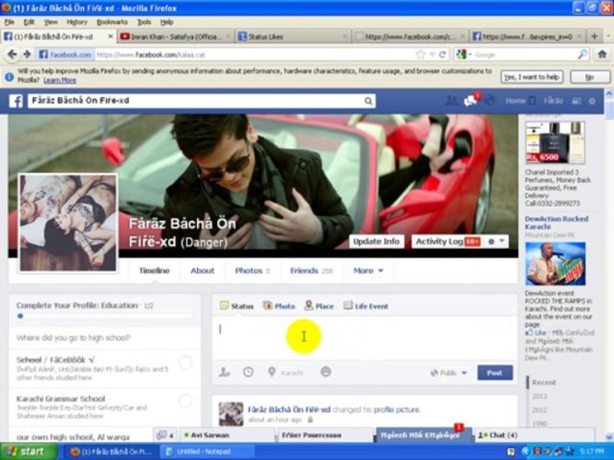Switch to the Status Likes tab
This screenshot has height=460, width=614.
293,36
